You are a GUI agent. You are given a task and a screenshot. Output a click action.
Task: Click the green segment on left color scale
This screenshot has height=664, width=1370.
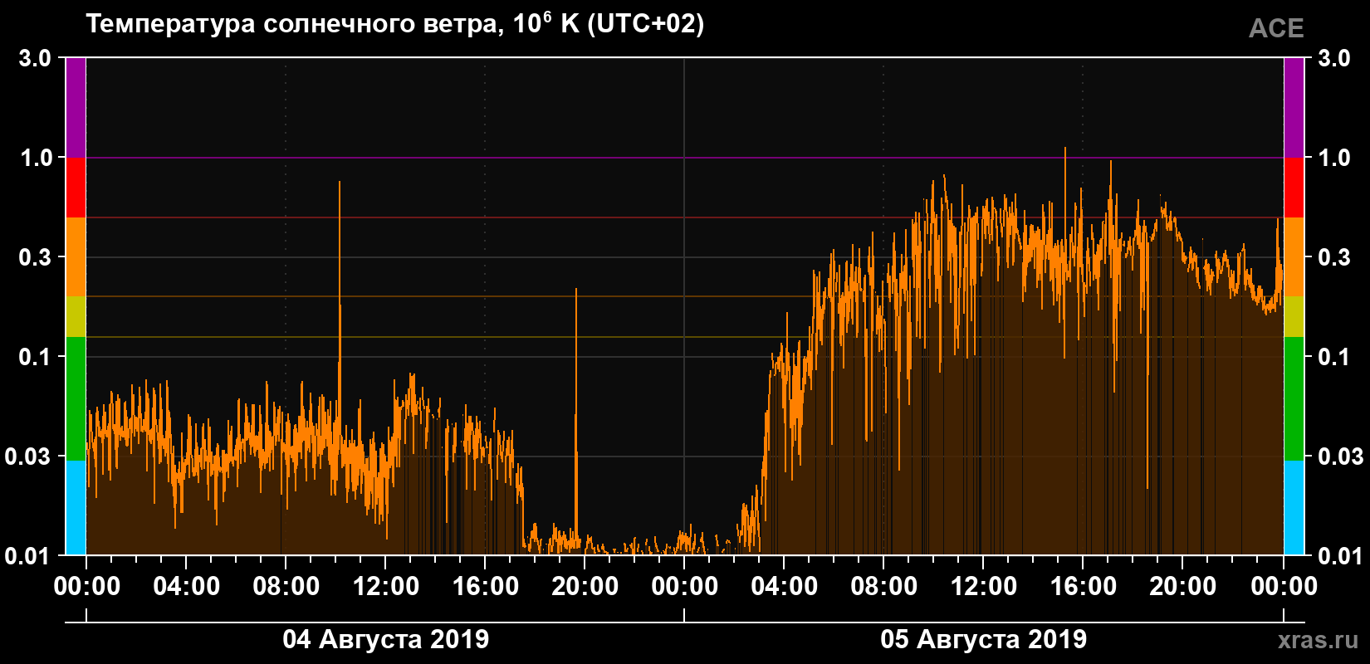76,398
